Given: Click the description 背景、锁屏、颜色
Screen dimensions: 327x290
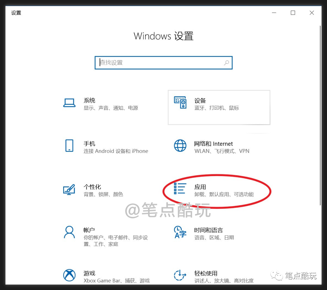Looking at the screenshot, I should [x=103, y=194].
